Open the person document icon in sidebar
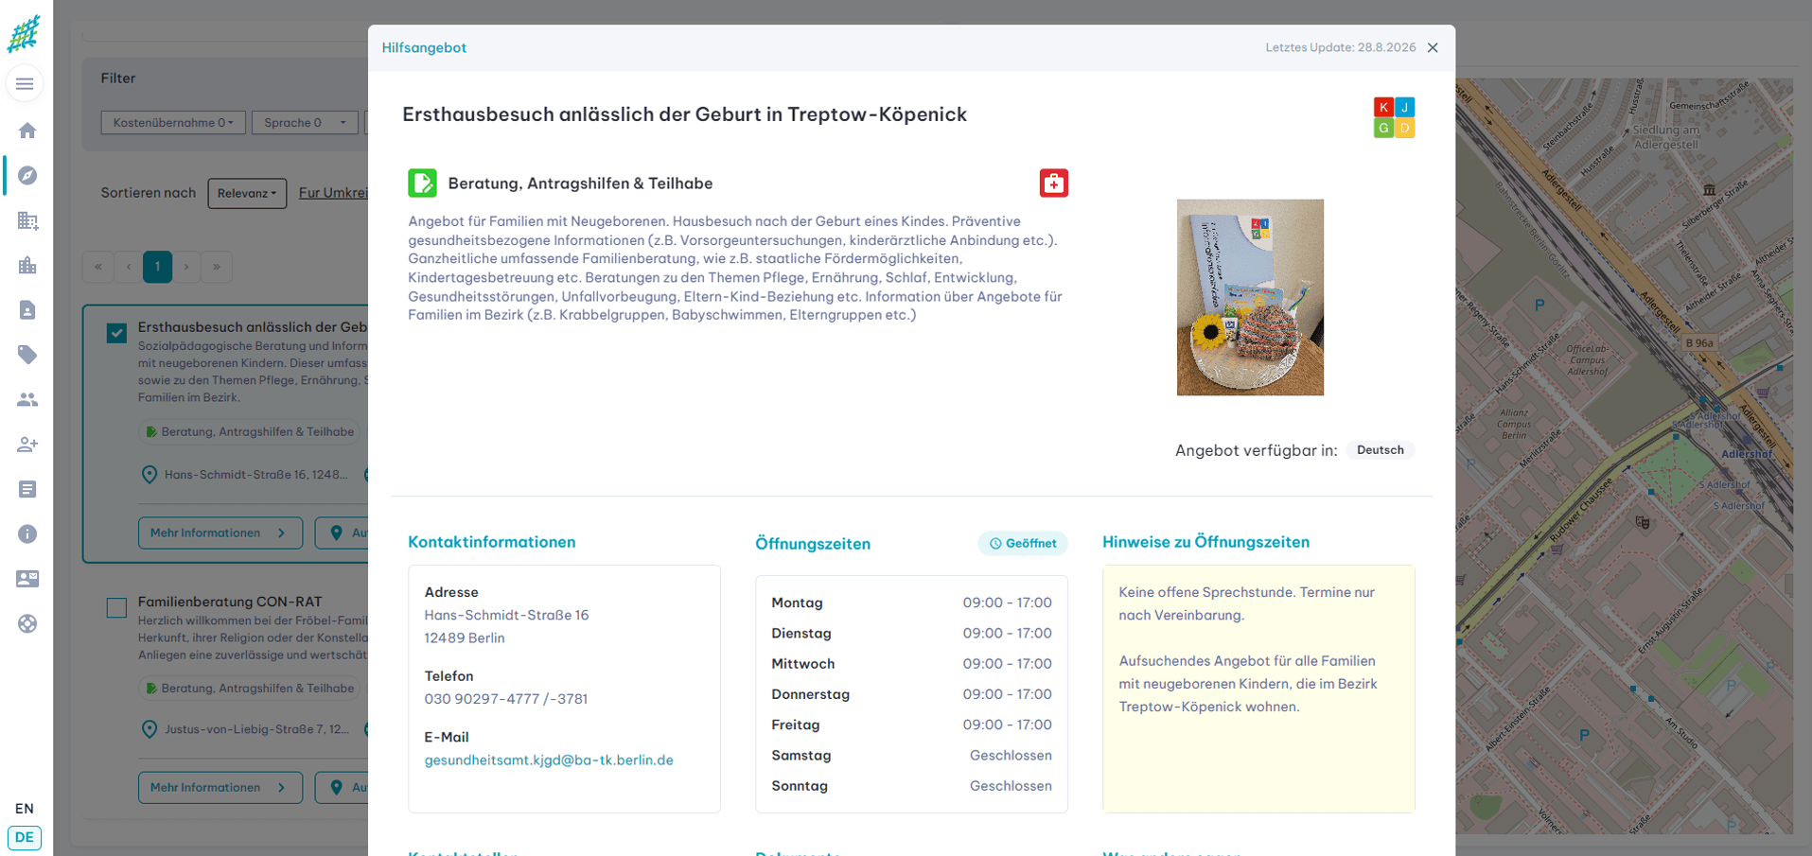The height and width of the screenshot is (856, 1812). (27, 310)
